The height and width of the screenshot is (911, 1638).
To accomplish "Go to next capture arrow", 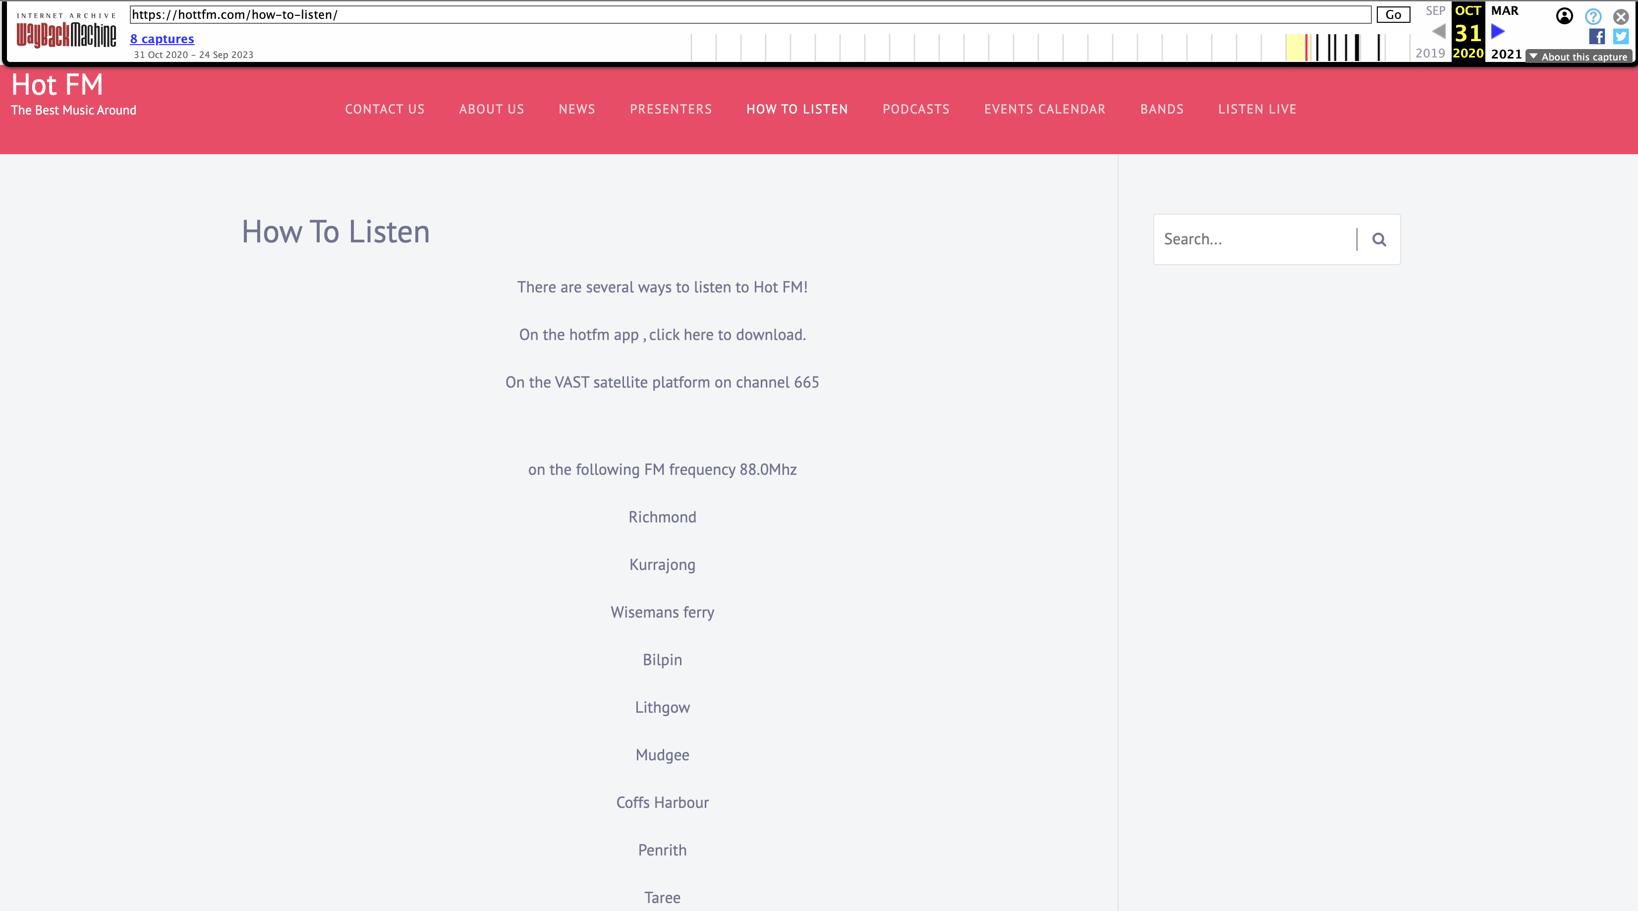I will [1498, 31].
